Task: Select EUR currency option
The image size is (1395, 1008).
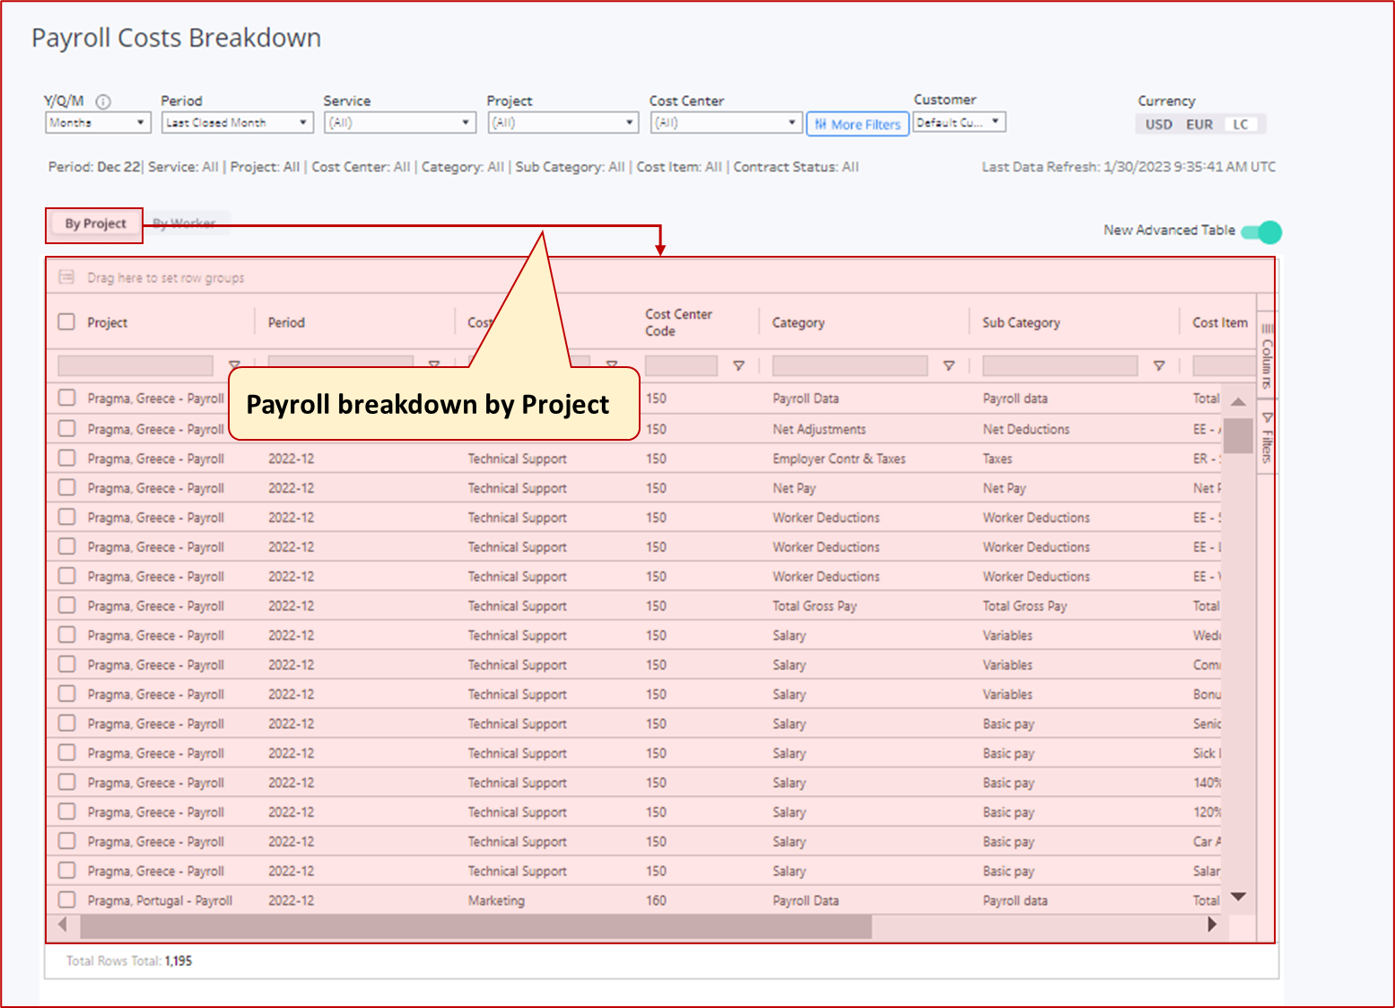Action: tap(1199, 124)
